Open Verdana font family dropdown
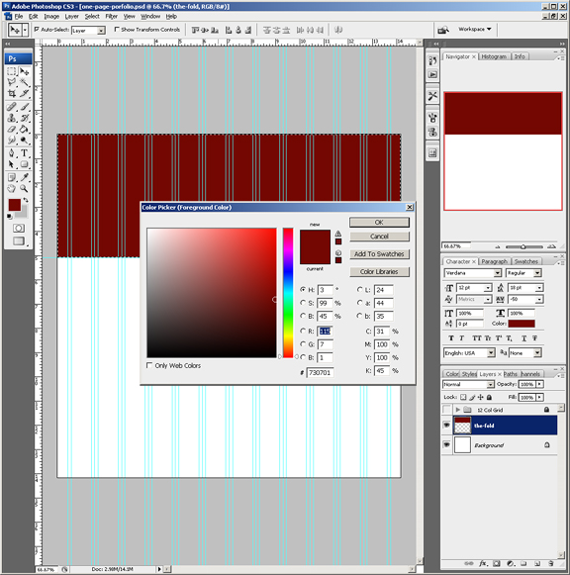This screenshot has width=570, height=575. [497, 273]
